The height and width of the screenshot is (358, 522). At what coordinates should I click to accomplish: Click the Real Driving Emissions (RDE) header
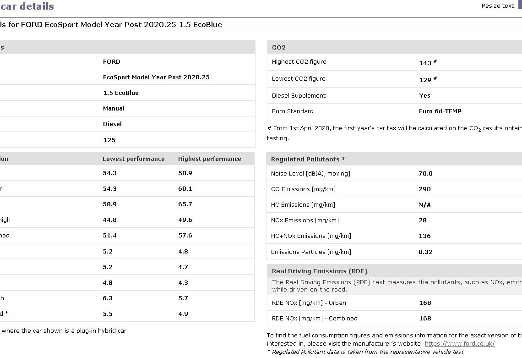tap(320, 271)
